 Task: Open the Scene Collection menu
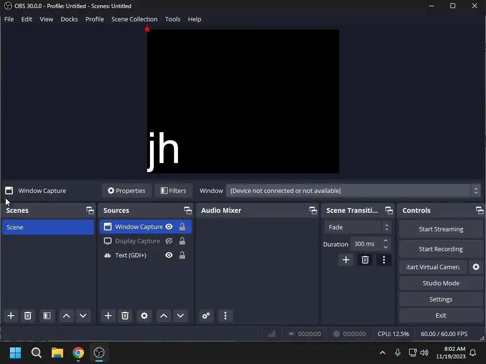(134, 19)
